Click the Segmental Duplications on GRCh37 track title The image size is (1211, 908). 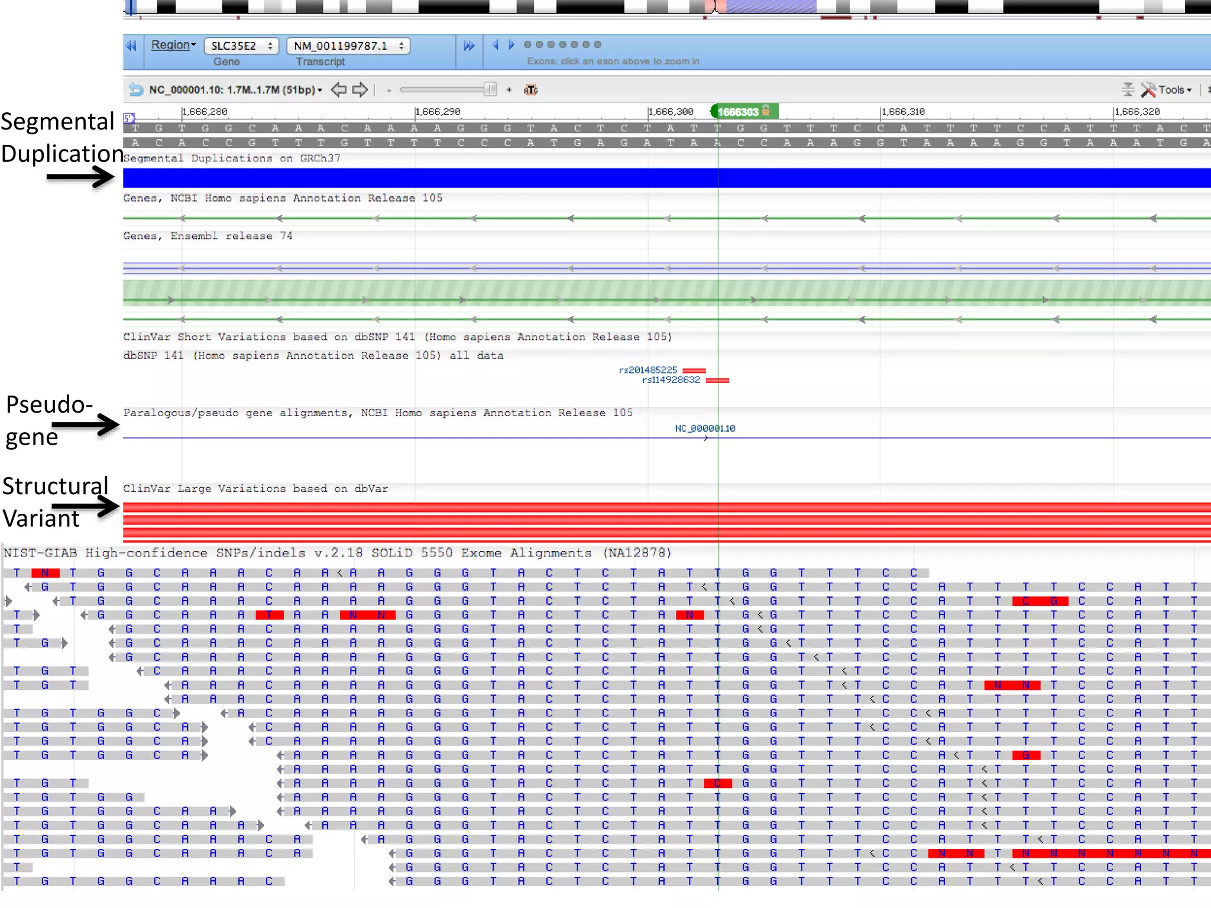pos(232,158)
